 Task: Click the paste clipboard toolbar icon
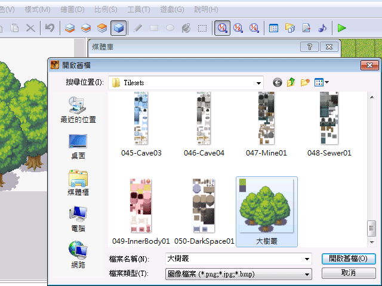[x=14, y=28]
